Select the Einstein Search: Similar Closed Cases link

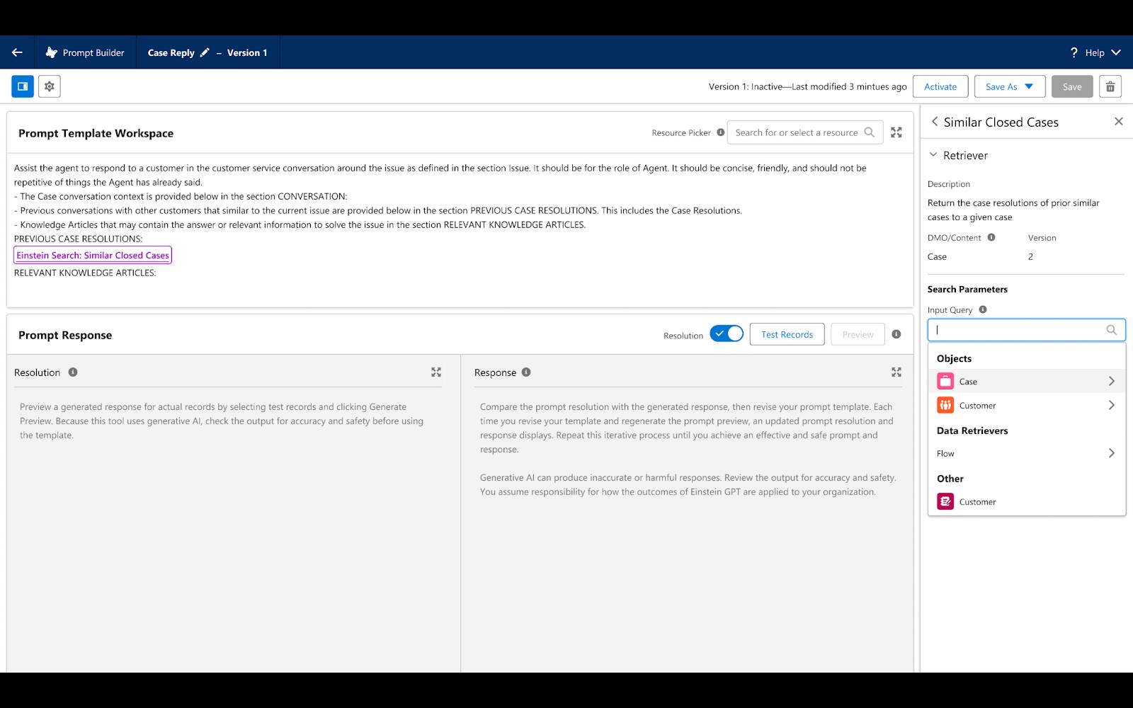[93, 255]
